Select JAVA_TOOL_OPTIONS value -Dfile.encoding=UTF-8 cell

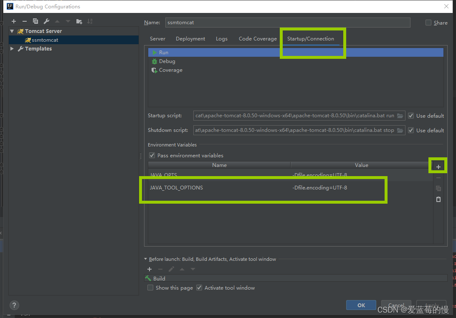(362, 188)
